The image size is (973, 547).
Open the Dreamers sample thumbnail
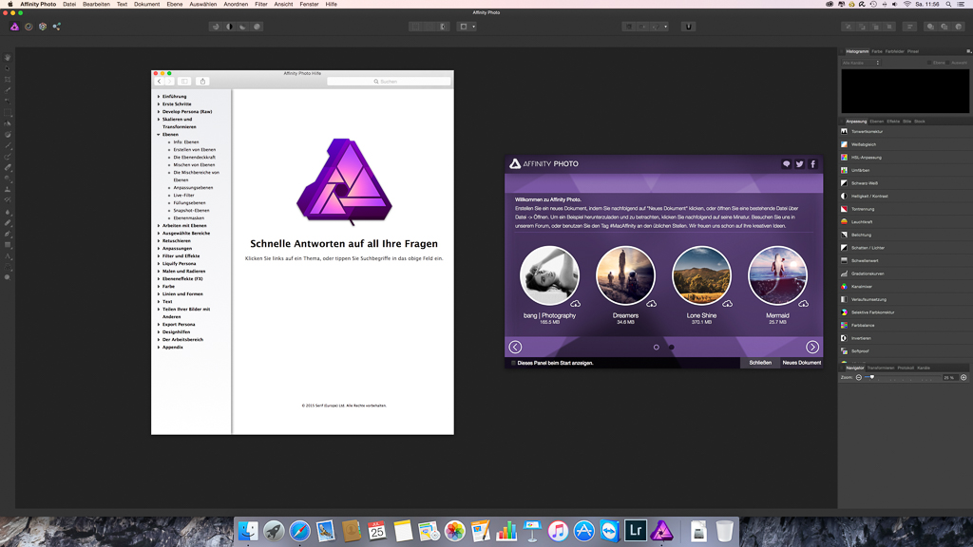(x=625, y=275)
